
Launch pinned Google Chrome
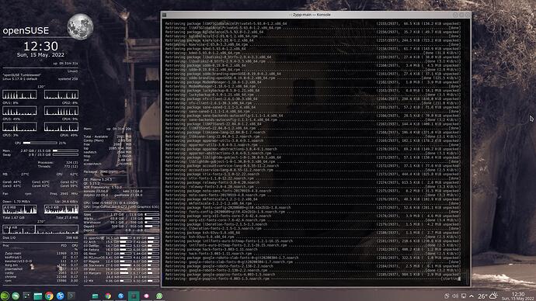coord(49,296)
